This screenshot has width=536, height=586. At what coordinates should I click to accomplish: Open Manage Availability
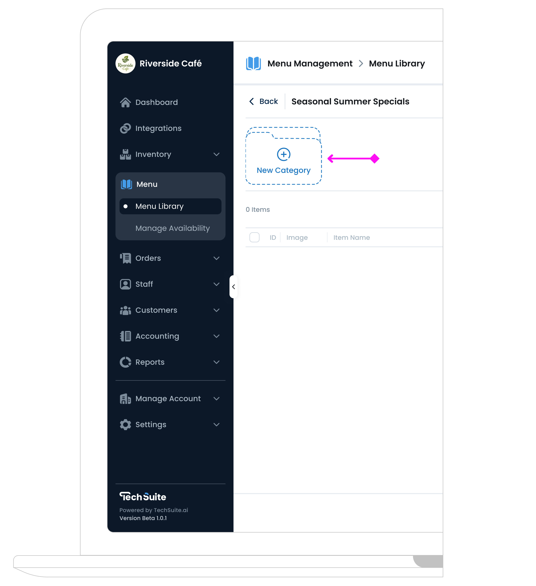pos(173,228)
